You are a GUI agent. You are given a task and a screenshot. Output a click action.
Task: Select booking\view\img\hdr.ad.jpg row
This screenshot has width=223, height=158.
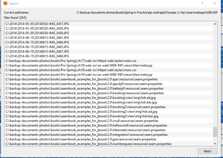tap(109, 98)
